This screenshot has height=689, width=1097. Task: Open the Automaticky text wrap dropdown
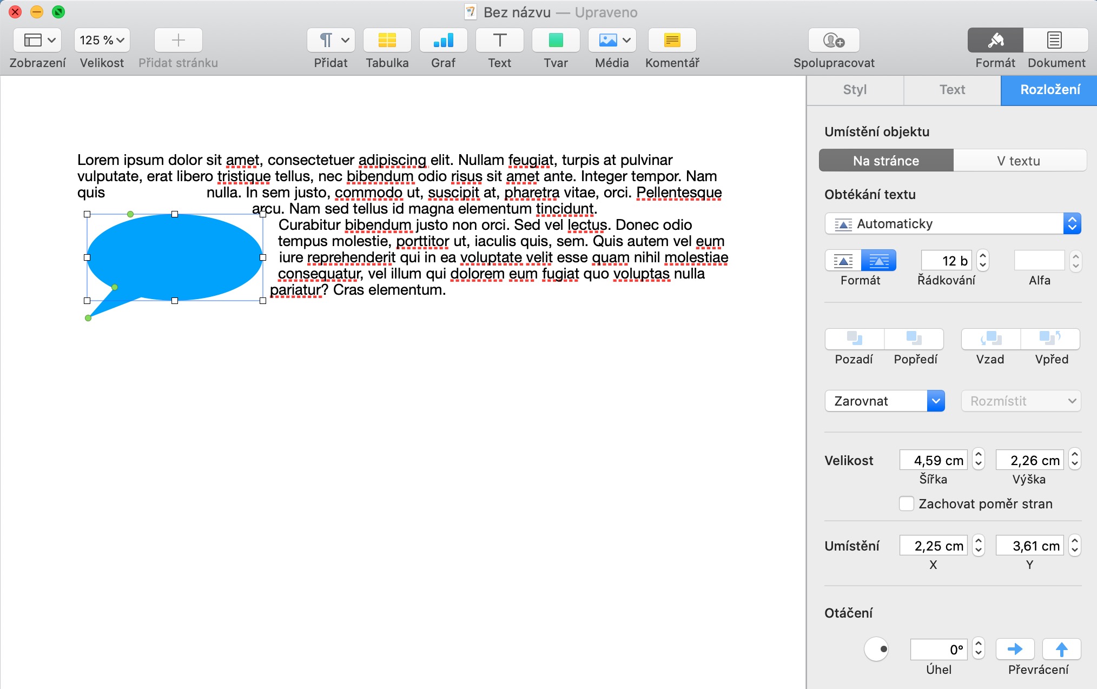952,223
